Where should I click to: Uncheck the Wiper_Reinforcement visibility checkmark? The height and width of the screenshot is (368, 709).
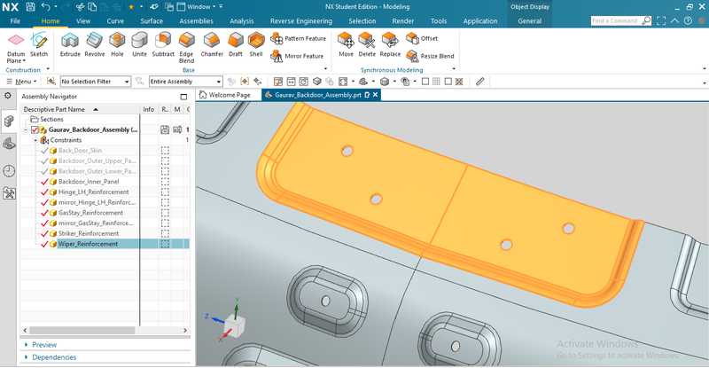43,244
